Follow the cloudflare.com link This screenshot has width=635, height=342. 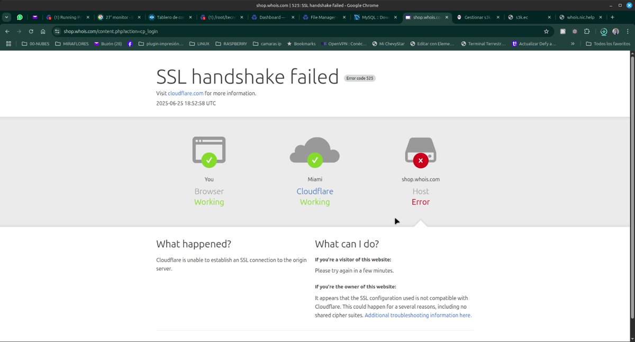click(186, 93)
